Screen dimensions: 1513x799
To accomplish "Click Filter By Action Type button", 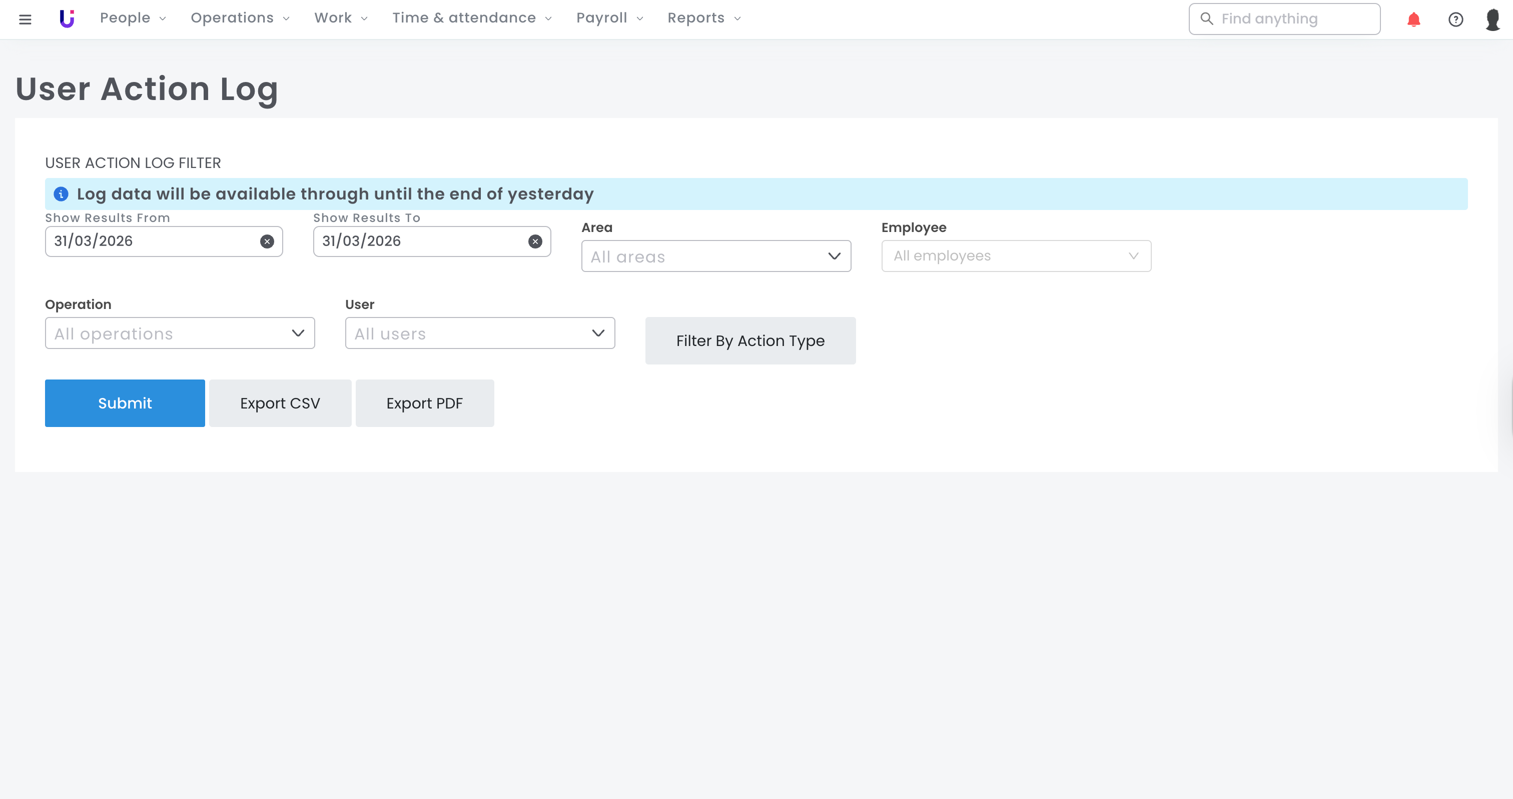I will [749, 341].
